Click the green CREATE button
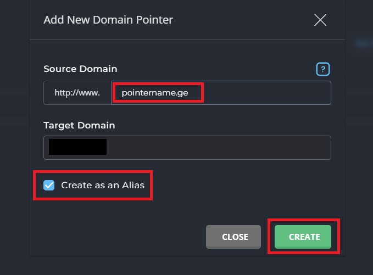Viewport: 373px width, 275px height. [303, 237]
